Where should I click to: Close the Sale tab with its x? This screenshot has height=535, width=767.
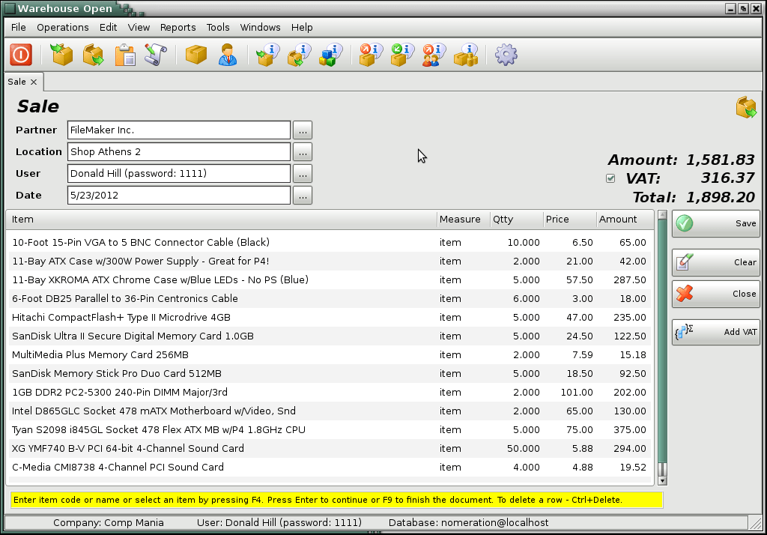tap(34, 82)
